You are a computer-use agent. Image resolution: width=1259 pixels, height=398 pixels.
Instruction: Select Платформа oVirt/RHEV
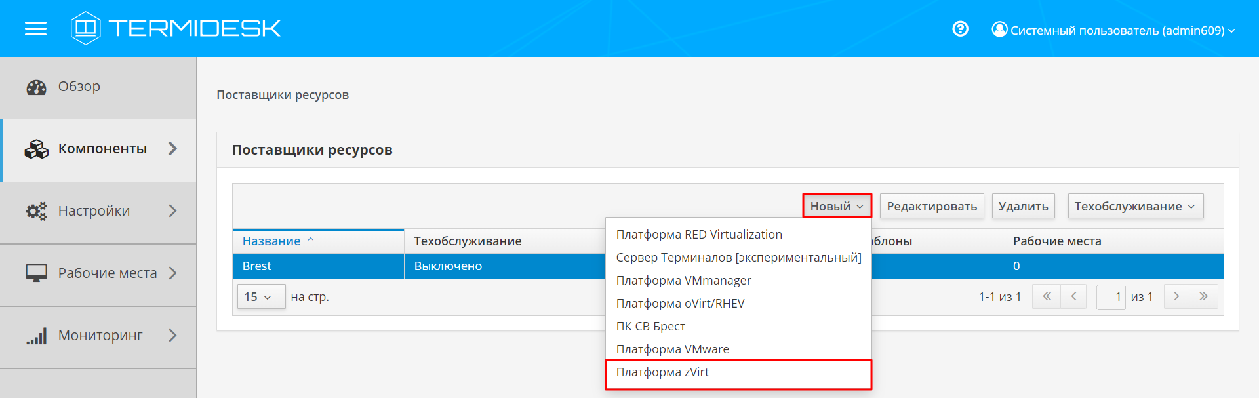(738, 304)
